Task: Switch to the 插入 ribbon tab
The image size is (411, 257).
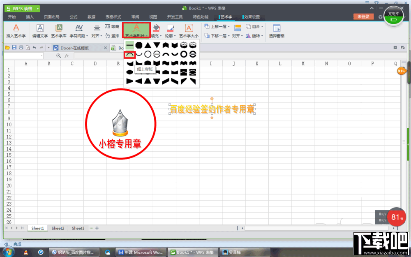Action: (x=29, y=17)
